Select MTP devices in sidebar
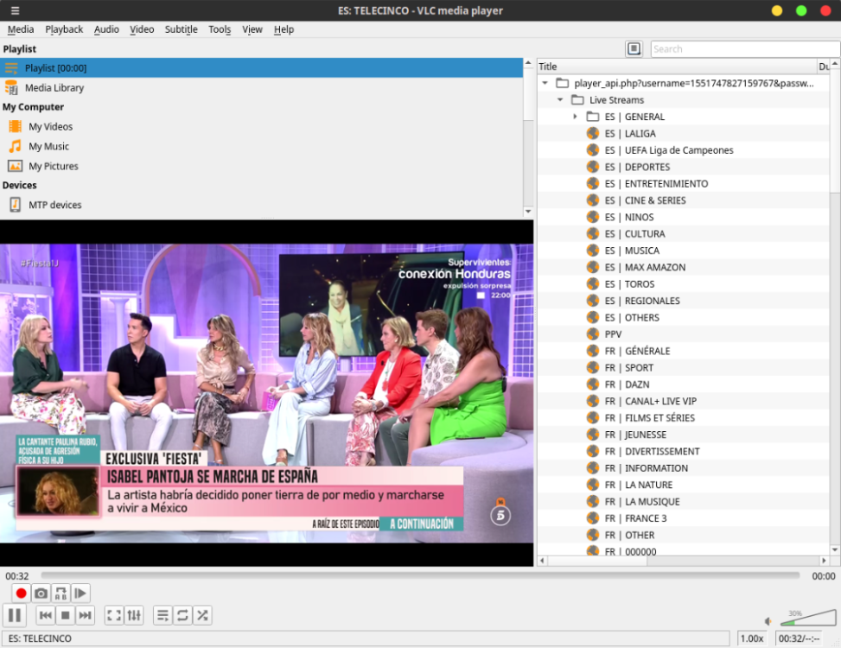This screenshot has width=841, height=648. point(261,205)
